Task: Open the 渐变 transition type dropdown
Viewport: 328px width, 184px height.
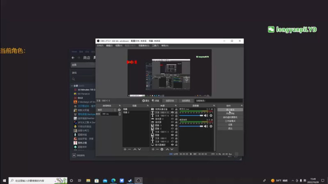Action: [106, 110]
